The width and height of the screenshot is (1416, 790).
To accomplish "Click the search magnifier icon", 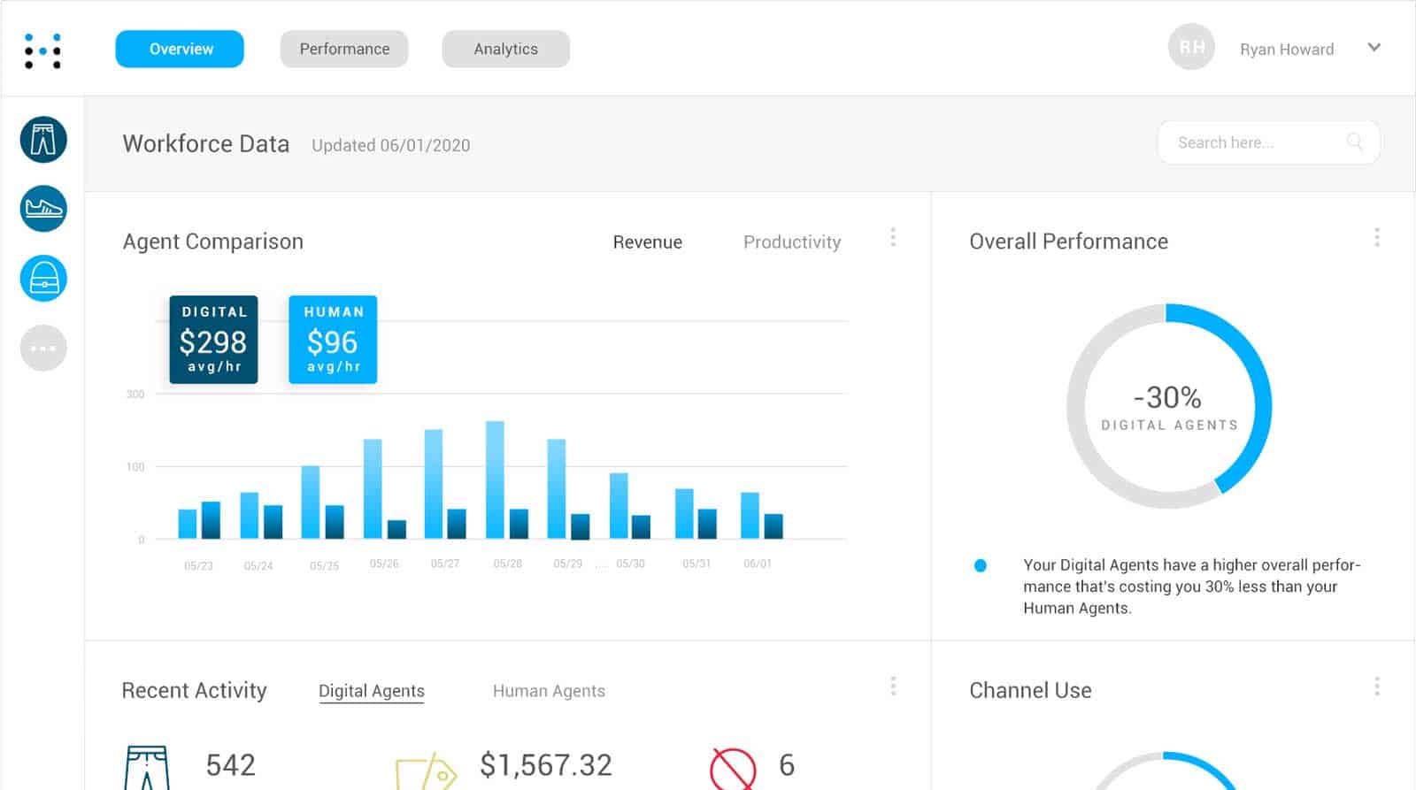I will (x=1354, y=142).
